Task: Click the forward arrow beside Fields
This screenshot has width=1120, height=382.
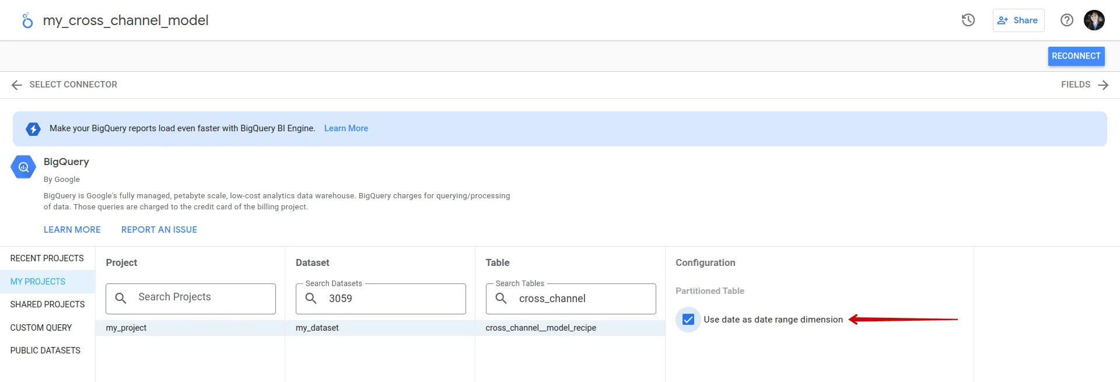Action: [1103, 85]
